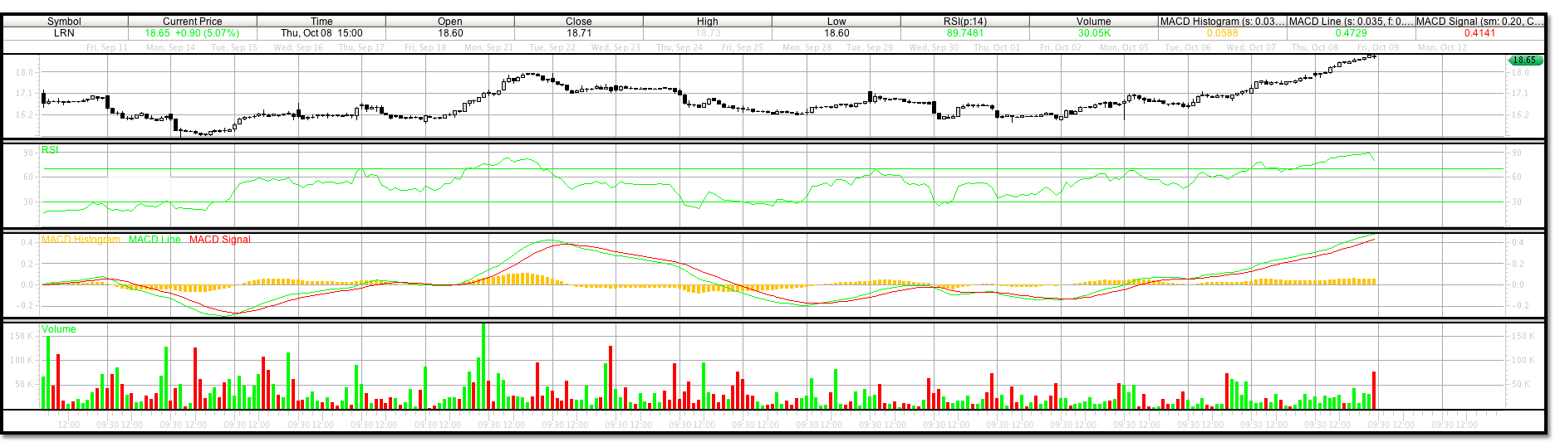The height and width of the screenshot is (447, 1560).
Task: Click the orange MACD Histogram legend label
Action: coord(81,240)
